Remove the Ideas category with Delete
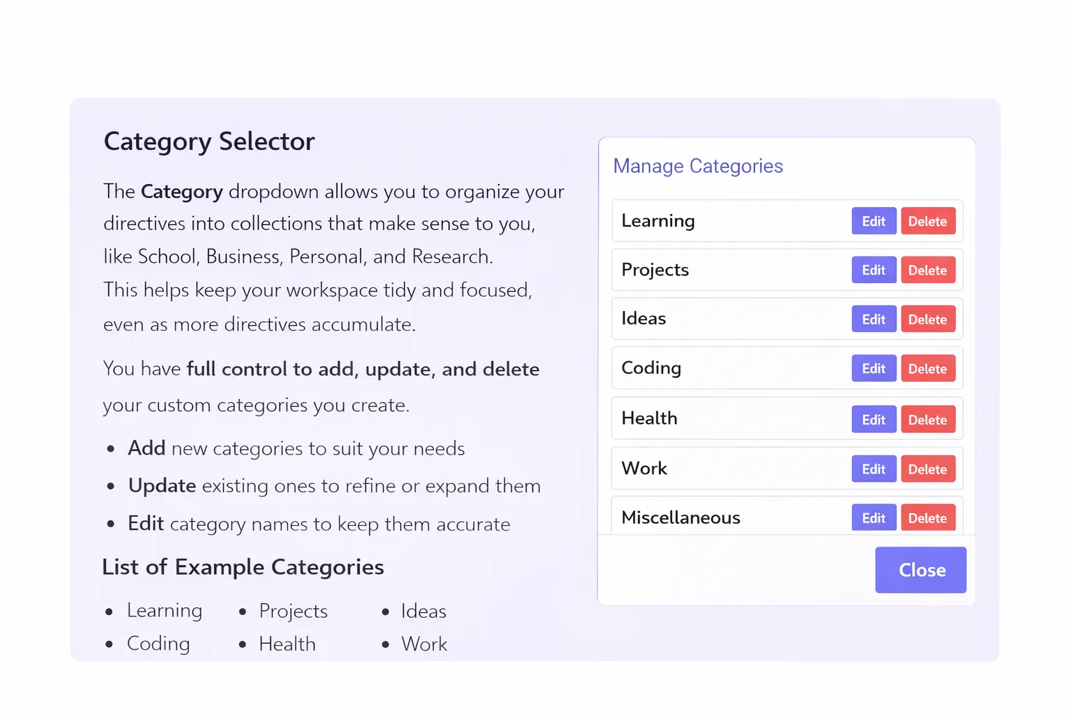Screen dimensions: 1071x714 click(x=927, y=319)
